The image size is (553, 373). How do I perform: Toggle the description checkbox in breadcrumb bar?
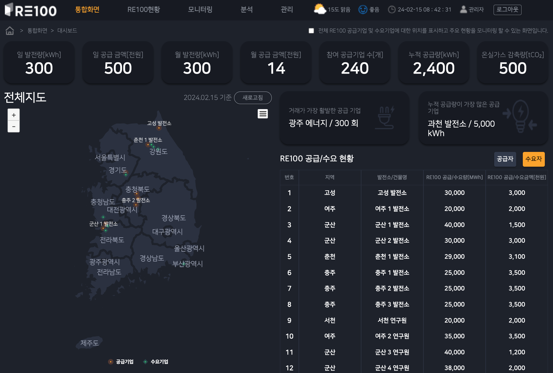(x=311, y=31)
